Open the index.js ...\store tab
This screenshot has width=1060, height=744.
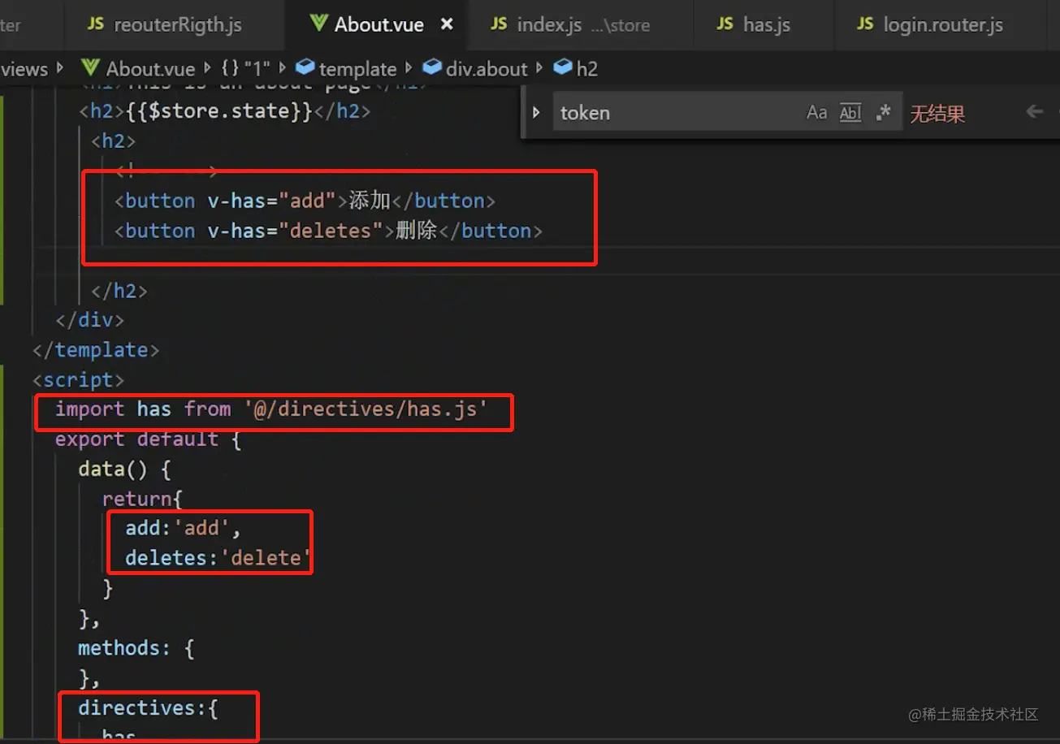tap(570, 24)
